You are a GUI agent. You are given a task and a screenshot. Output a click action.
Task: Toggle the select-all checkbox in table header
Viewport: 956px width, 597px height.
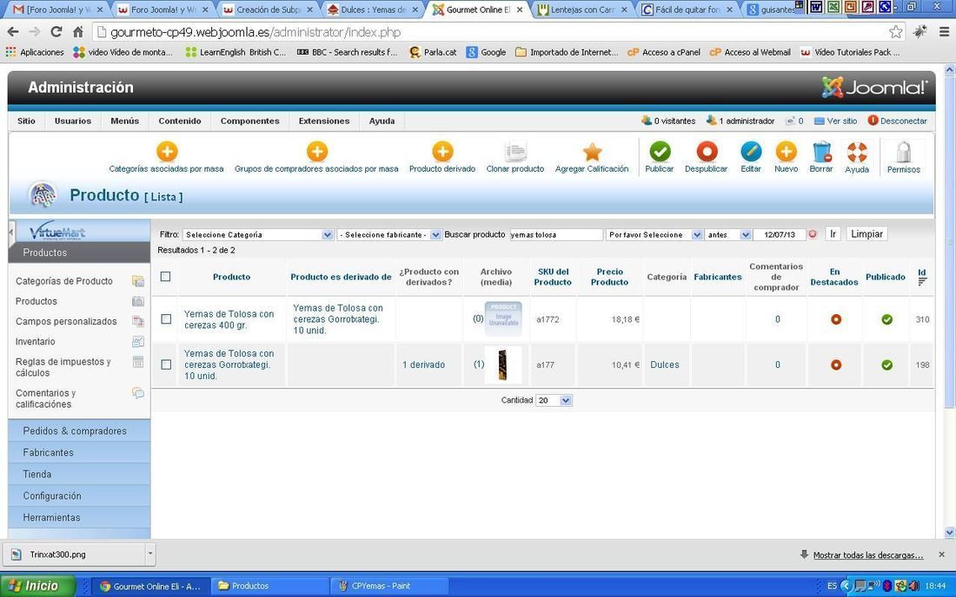(x=165, y=277)
